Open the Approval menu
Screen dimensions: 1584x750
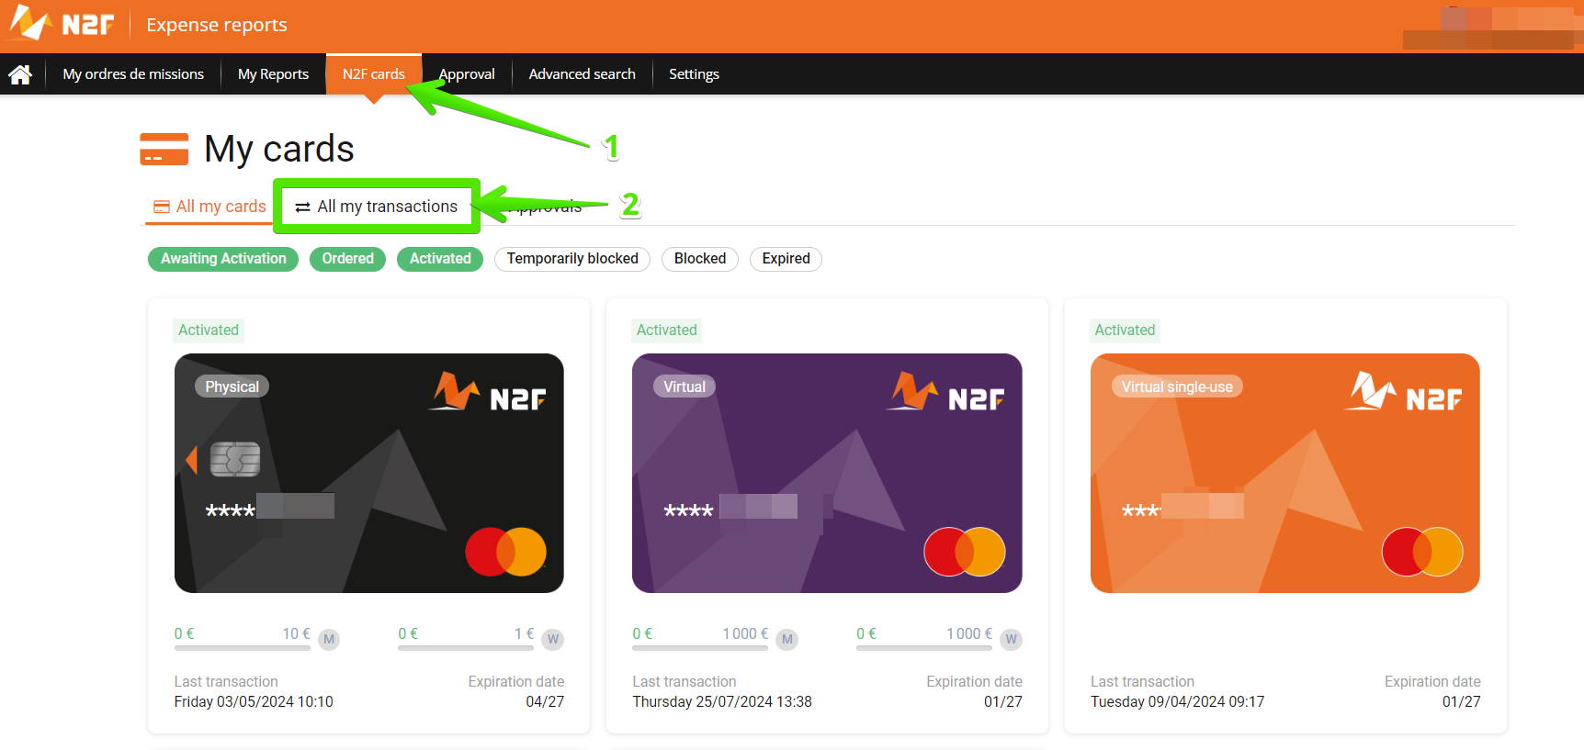(x=467, y=74)
